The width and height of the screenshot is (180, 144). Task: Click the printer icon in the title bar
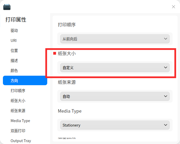click(x=7, y=7)
